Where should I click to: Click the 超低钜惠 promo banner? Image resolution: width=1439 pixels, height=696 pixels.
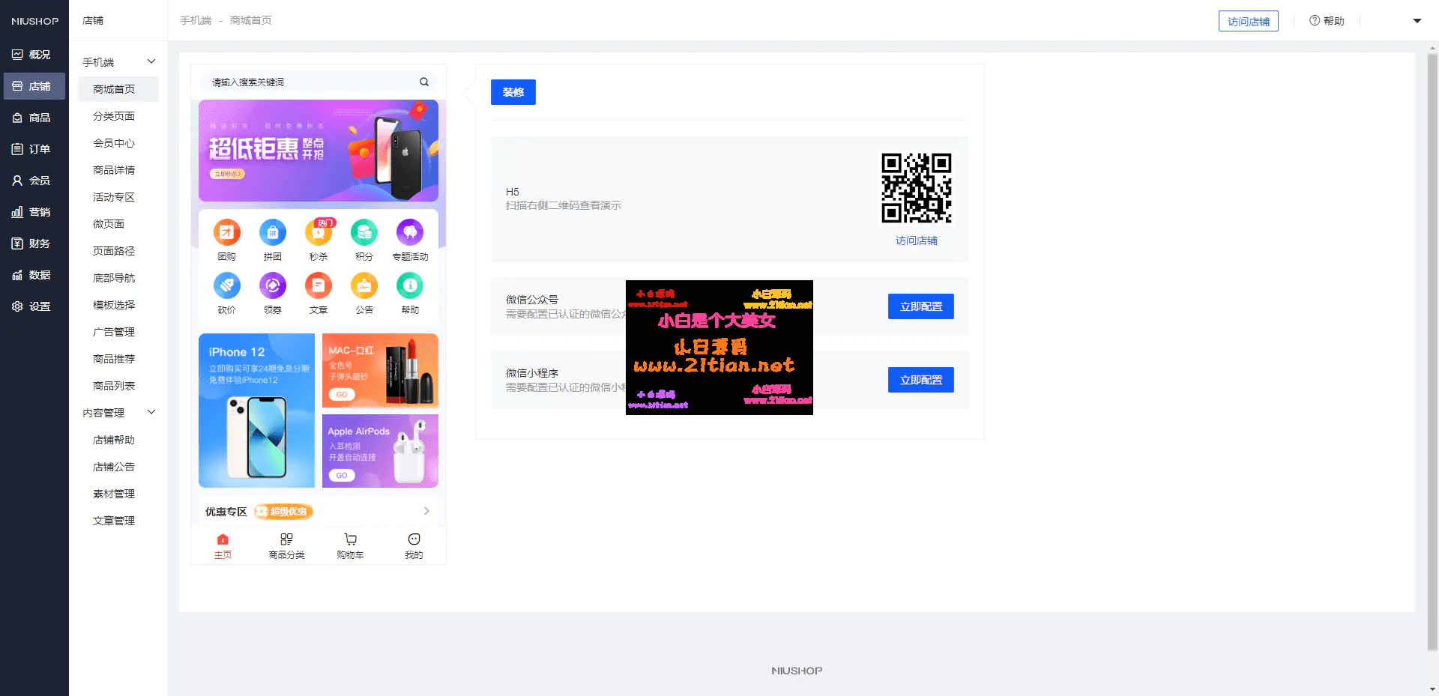(319, 151)
